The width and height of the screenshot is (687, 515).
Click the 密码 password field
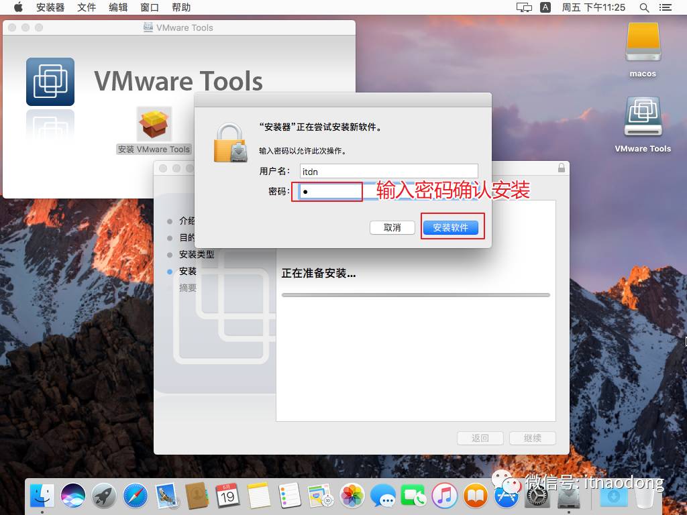coord(388,191)
